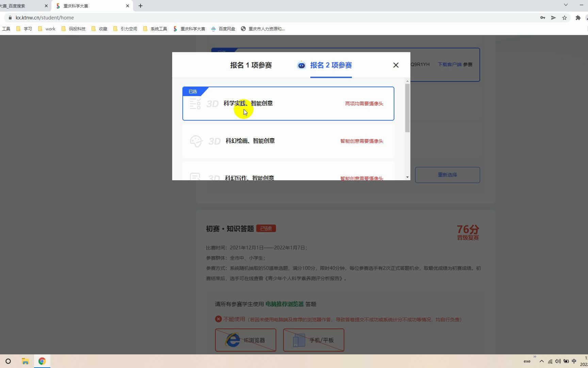Open the 学习 bookmarks folder
588x368 pixels.
tap(24, 29)
